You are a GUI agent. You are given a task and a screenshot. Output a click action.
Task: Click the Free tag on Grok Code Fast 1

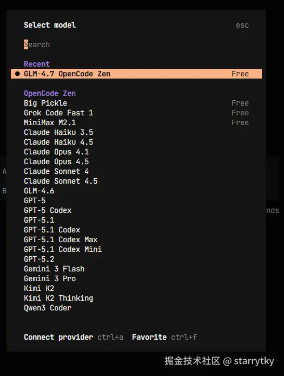click(240, 113)
